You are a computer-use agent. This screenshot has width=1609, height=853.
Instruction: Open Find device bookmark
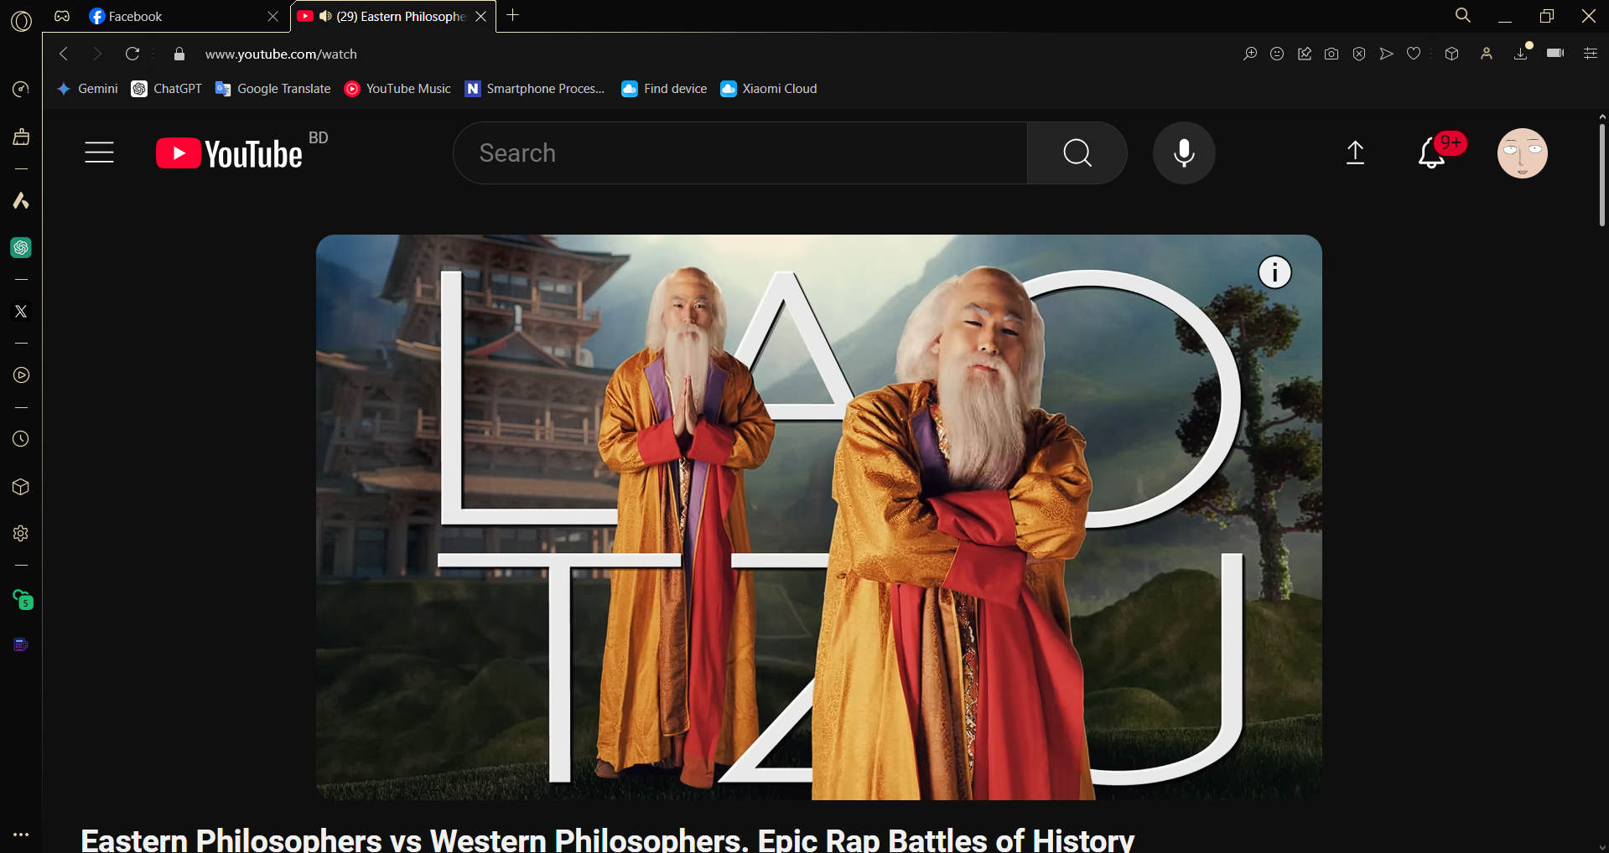(x=664, y=89)
